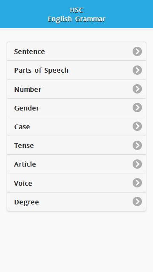Click the chevron icon next to Tense

[137, 145]
